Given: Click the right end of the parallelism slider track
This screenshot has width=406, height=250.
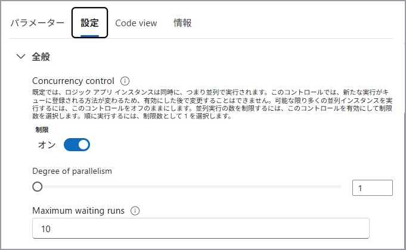Looking at the screenshot, I should coord(340,187).
